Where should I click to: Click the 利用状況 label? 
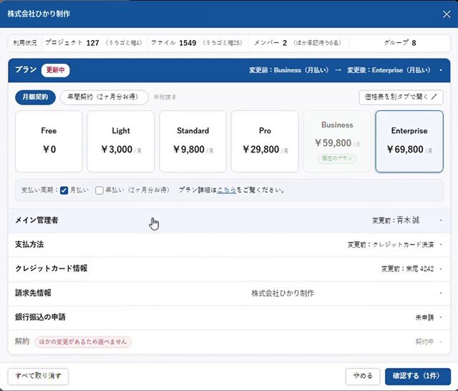pyautogui.click(x=25, y=43)
